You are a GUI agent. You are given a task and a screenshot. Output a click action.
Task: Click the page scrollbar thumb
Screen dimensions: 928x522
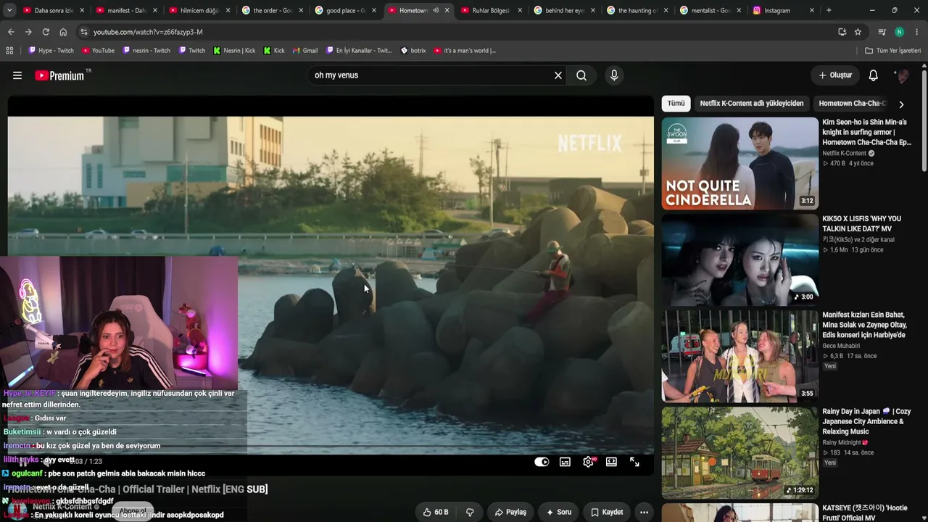pyautogui.click(x=924, y=122)
